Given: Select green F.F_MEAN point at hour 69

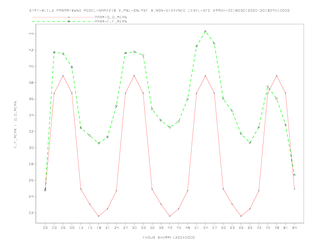Looking at the screenshot, I should tap(250, 143).
